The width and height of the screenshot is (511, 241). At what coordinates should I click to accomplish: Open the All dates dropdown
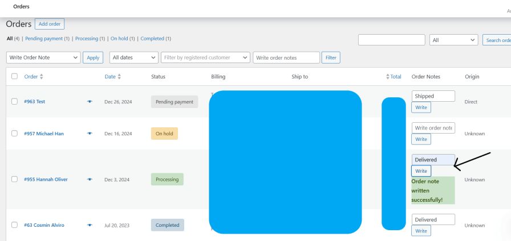point(134,57)
